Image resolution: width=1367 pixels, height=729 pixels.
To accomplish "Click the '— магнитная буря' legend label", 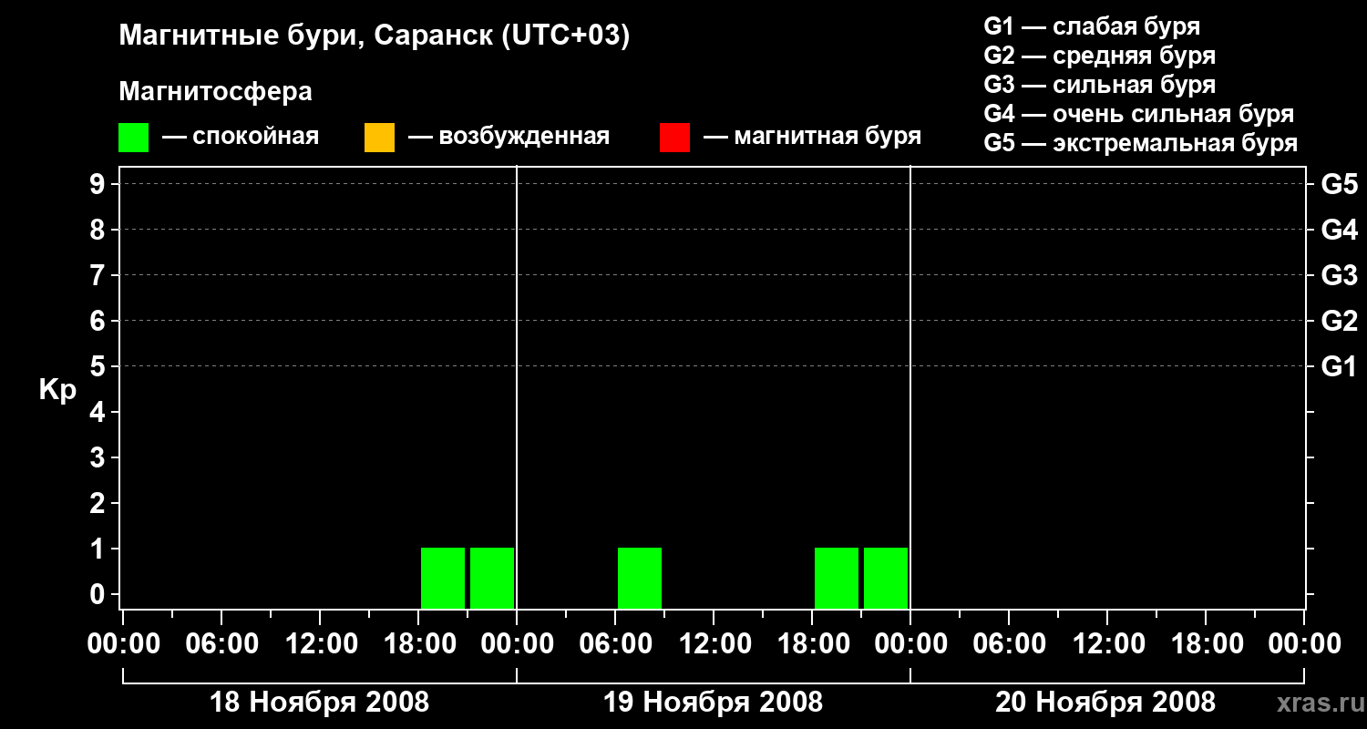I will pyautogui.click(x=813, y=137).
